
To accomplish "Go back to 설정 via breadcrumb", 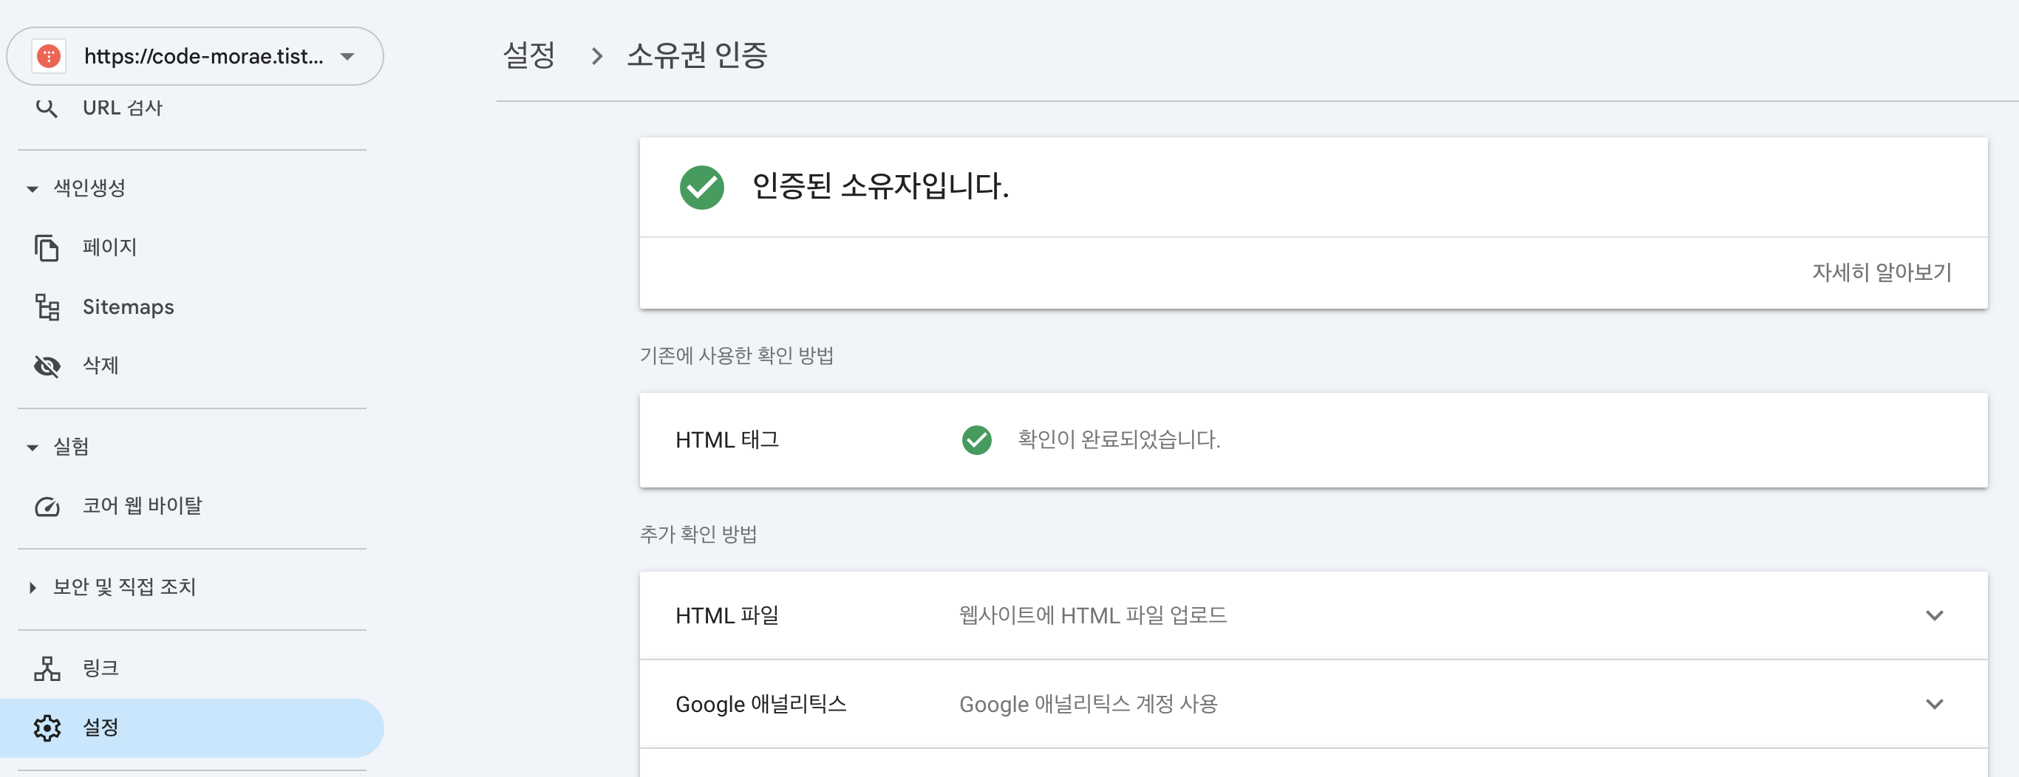I will click(529, 55).
